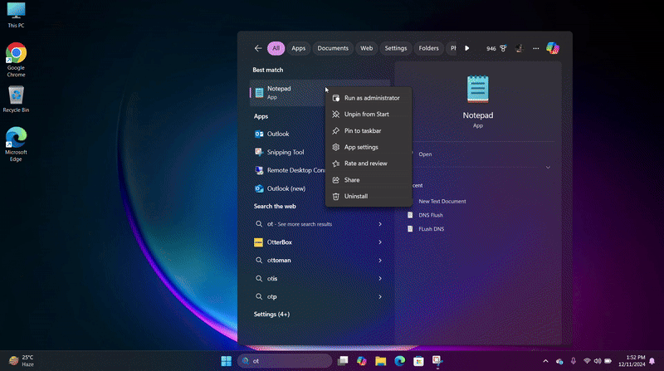
Task: Show hidden system tray icons
Action: click(x=545, y=361)
